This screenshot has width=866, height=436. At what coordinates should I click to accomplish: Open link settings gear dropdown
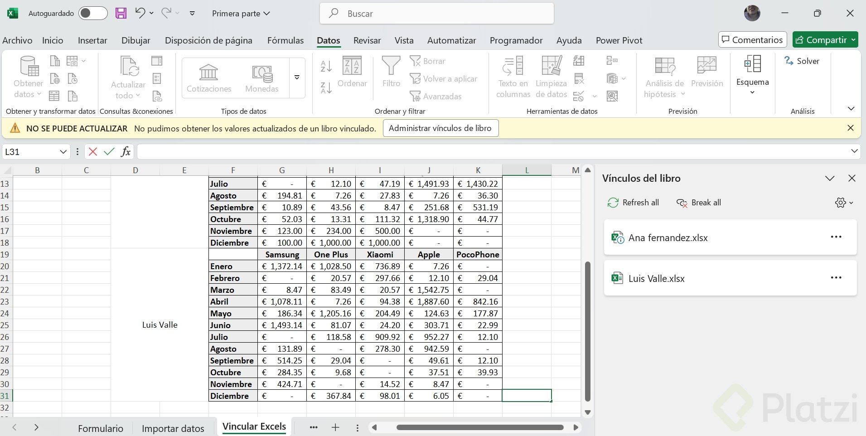pyautogui.click(x=844, y=203)
